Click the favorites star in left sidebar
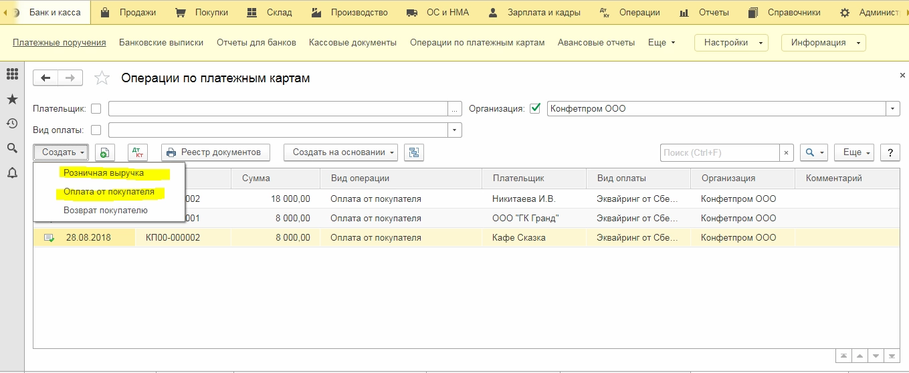 point(11,99)
